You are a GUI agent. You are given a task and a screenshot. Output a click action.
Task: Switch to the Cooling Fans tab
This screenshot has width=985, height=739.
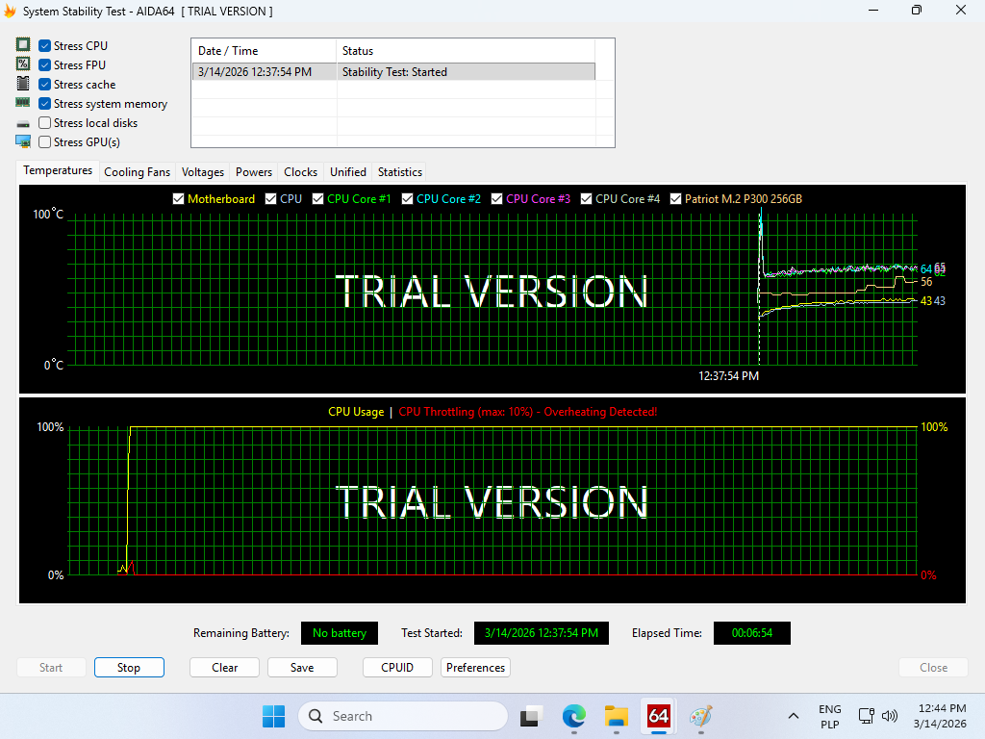tap(137, 171)
